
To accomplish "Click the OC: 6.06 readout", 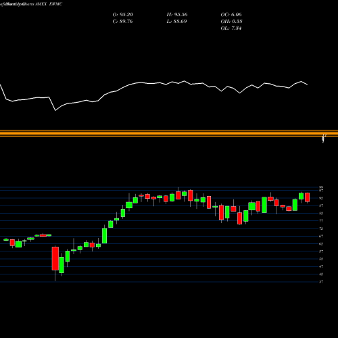I will pos(231,15).
